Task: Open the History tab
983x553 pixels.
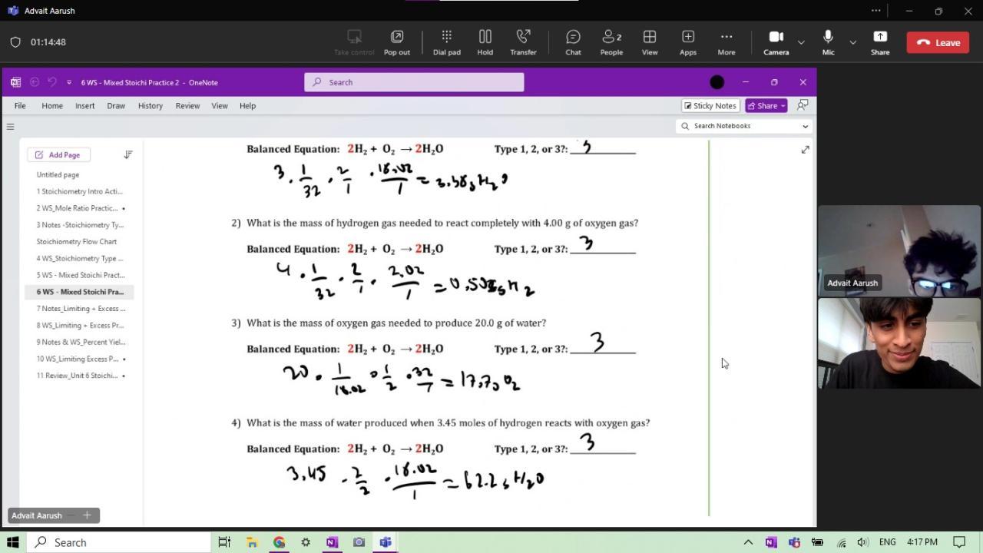Action: (x=151, y=106)
